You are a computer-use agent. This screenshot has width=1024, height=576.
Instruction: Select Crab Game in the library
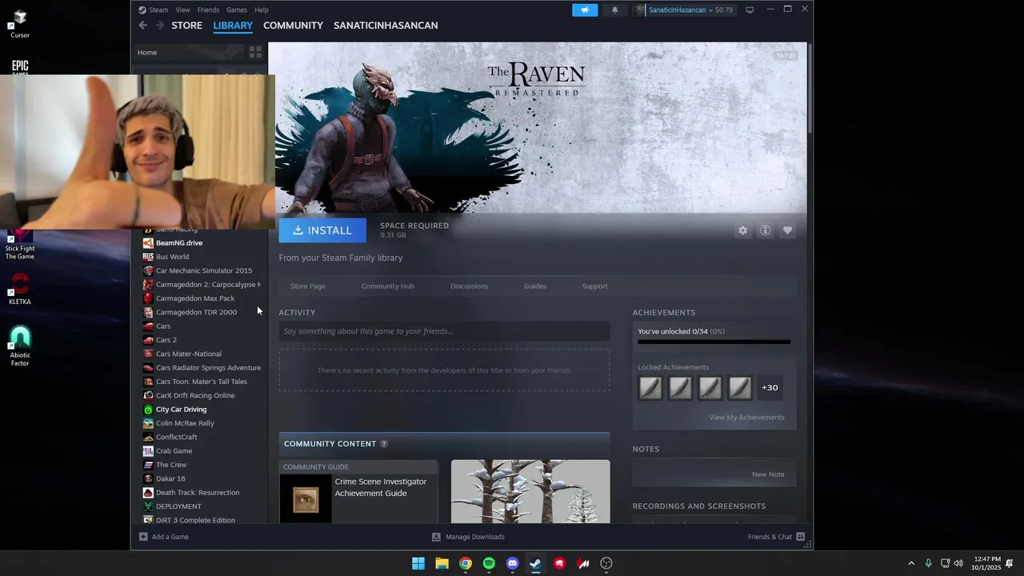(174, 450)
